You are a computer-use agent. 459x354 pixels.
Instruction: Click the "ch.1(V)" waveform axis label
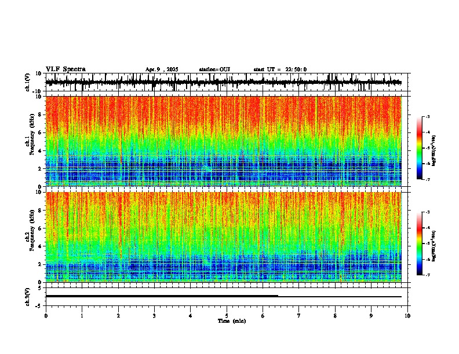(28, 82)
